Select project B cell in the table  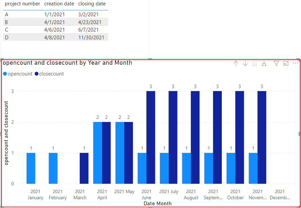(23, 22)
